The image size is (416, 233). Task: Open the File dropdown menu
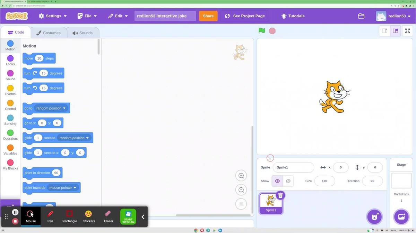coord(87,16)
